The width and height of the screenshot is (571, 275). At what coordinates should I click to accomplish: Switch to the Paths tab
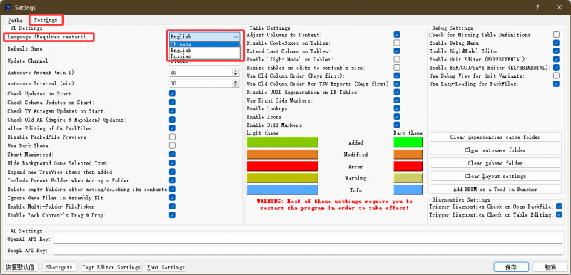point(15,21)
